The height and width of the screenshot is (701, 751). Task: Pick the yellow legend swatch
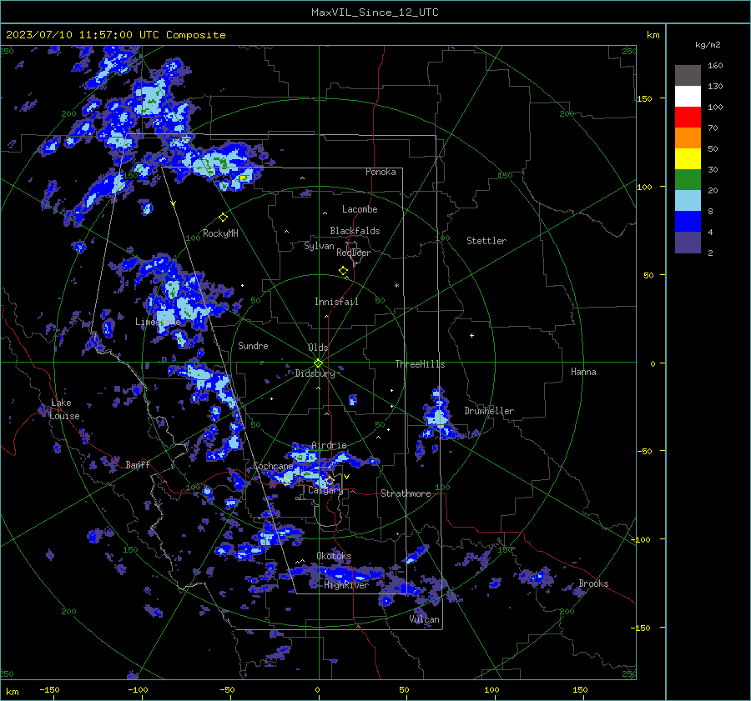pos(688,159)
